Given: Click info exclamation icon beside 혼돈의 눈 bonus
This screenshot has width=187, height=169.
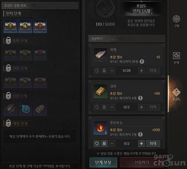Looking at the screenshot, I should tap(140, 134).
